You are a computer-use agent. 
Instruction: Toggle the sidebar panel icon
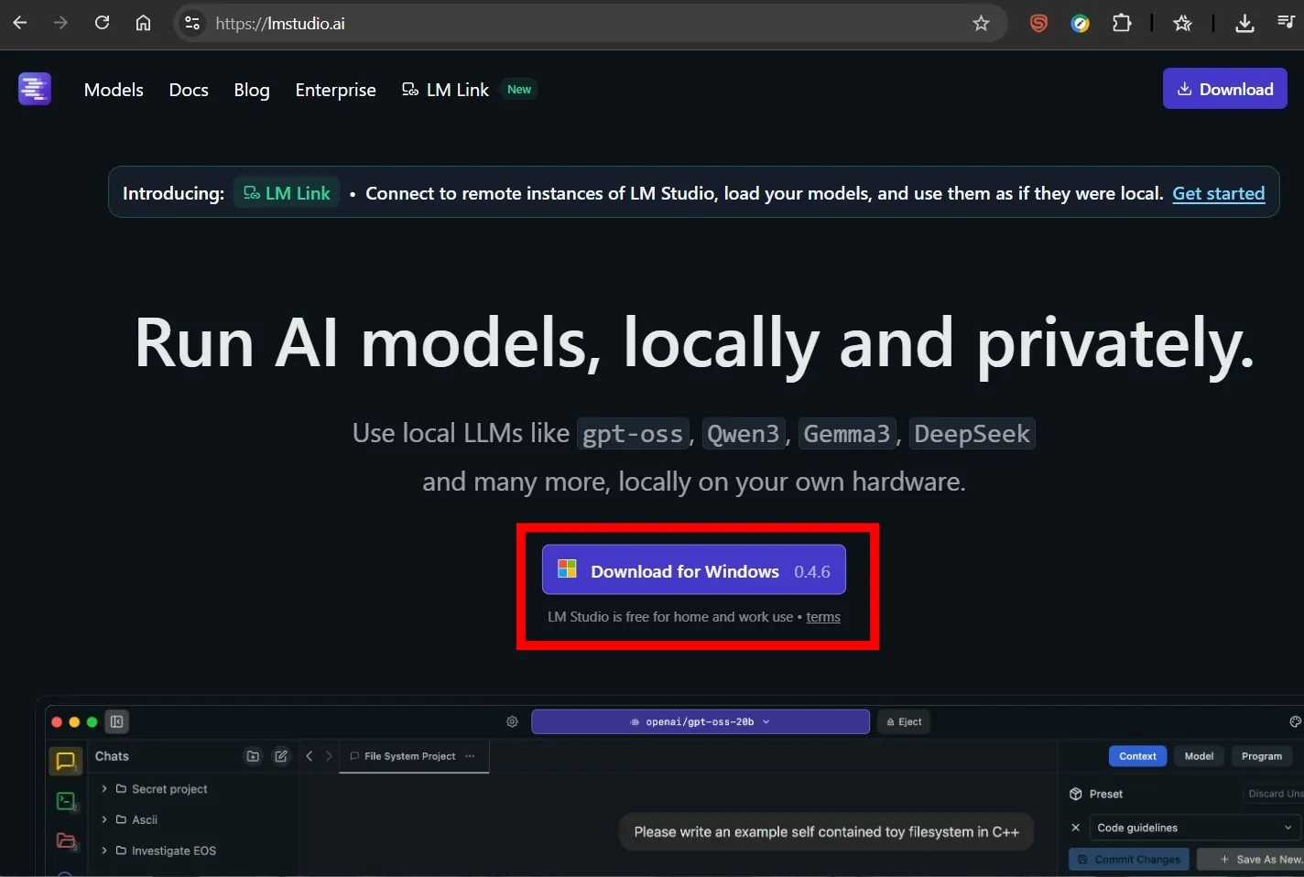[117, 722]
